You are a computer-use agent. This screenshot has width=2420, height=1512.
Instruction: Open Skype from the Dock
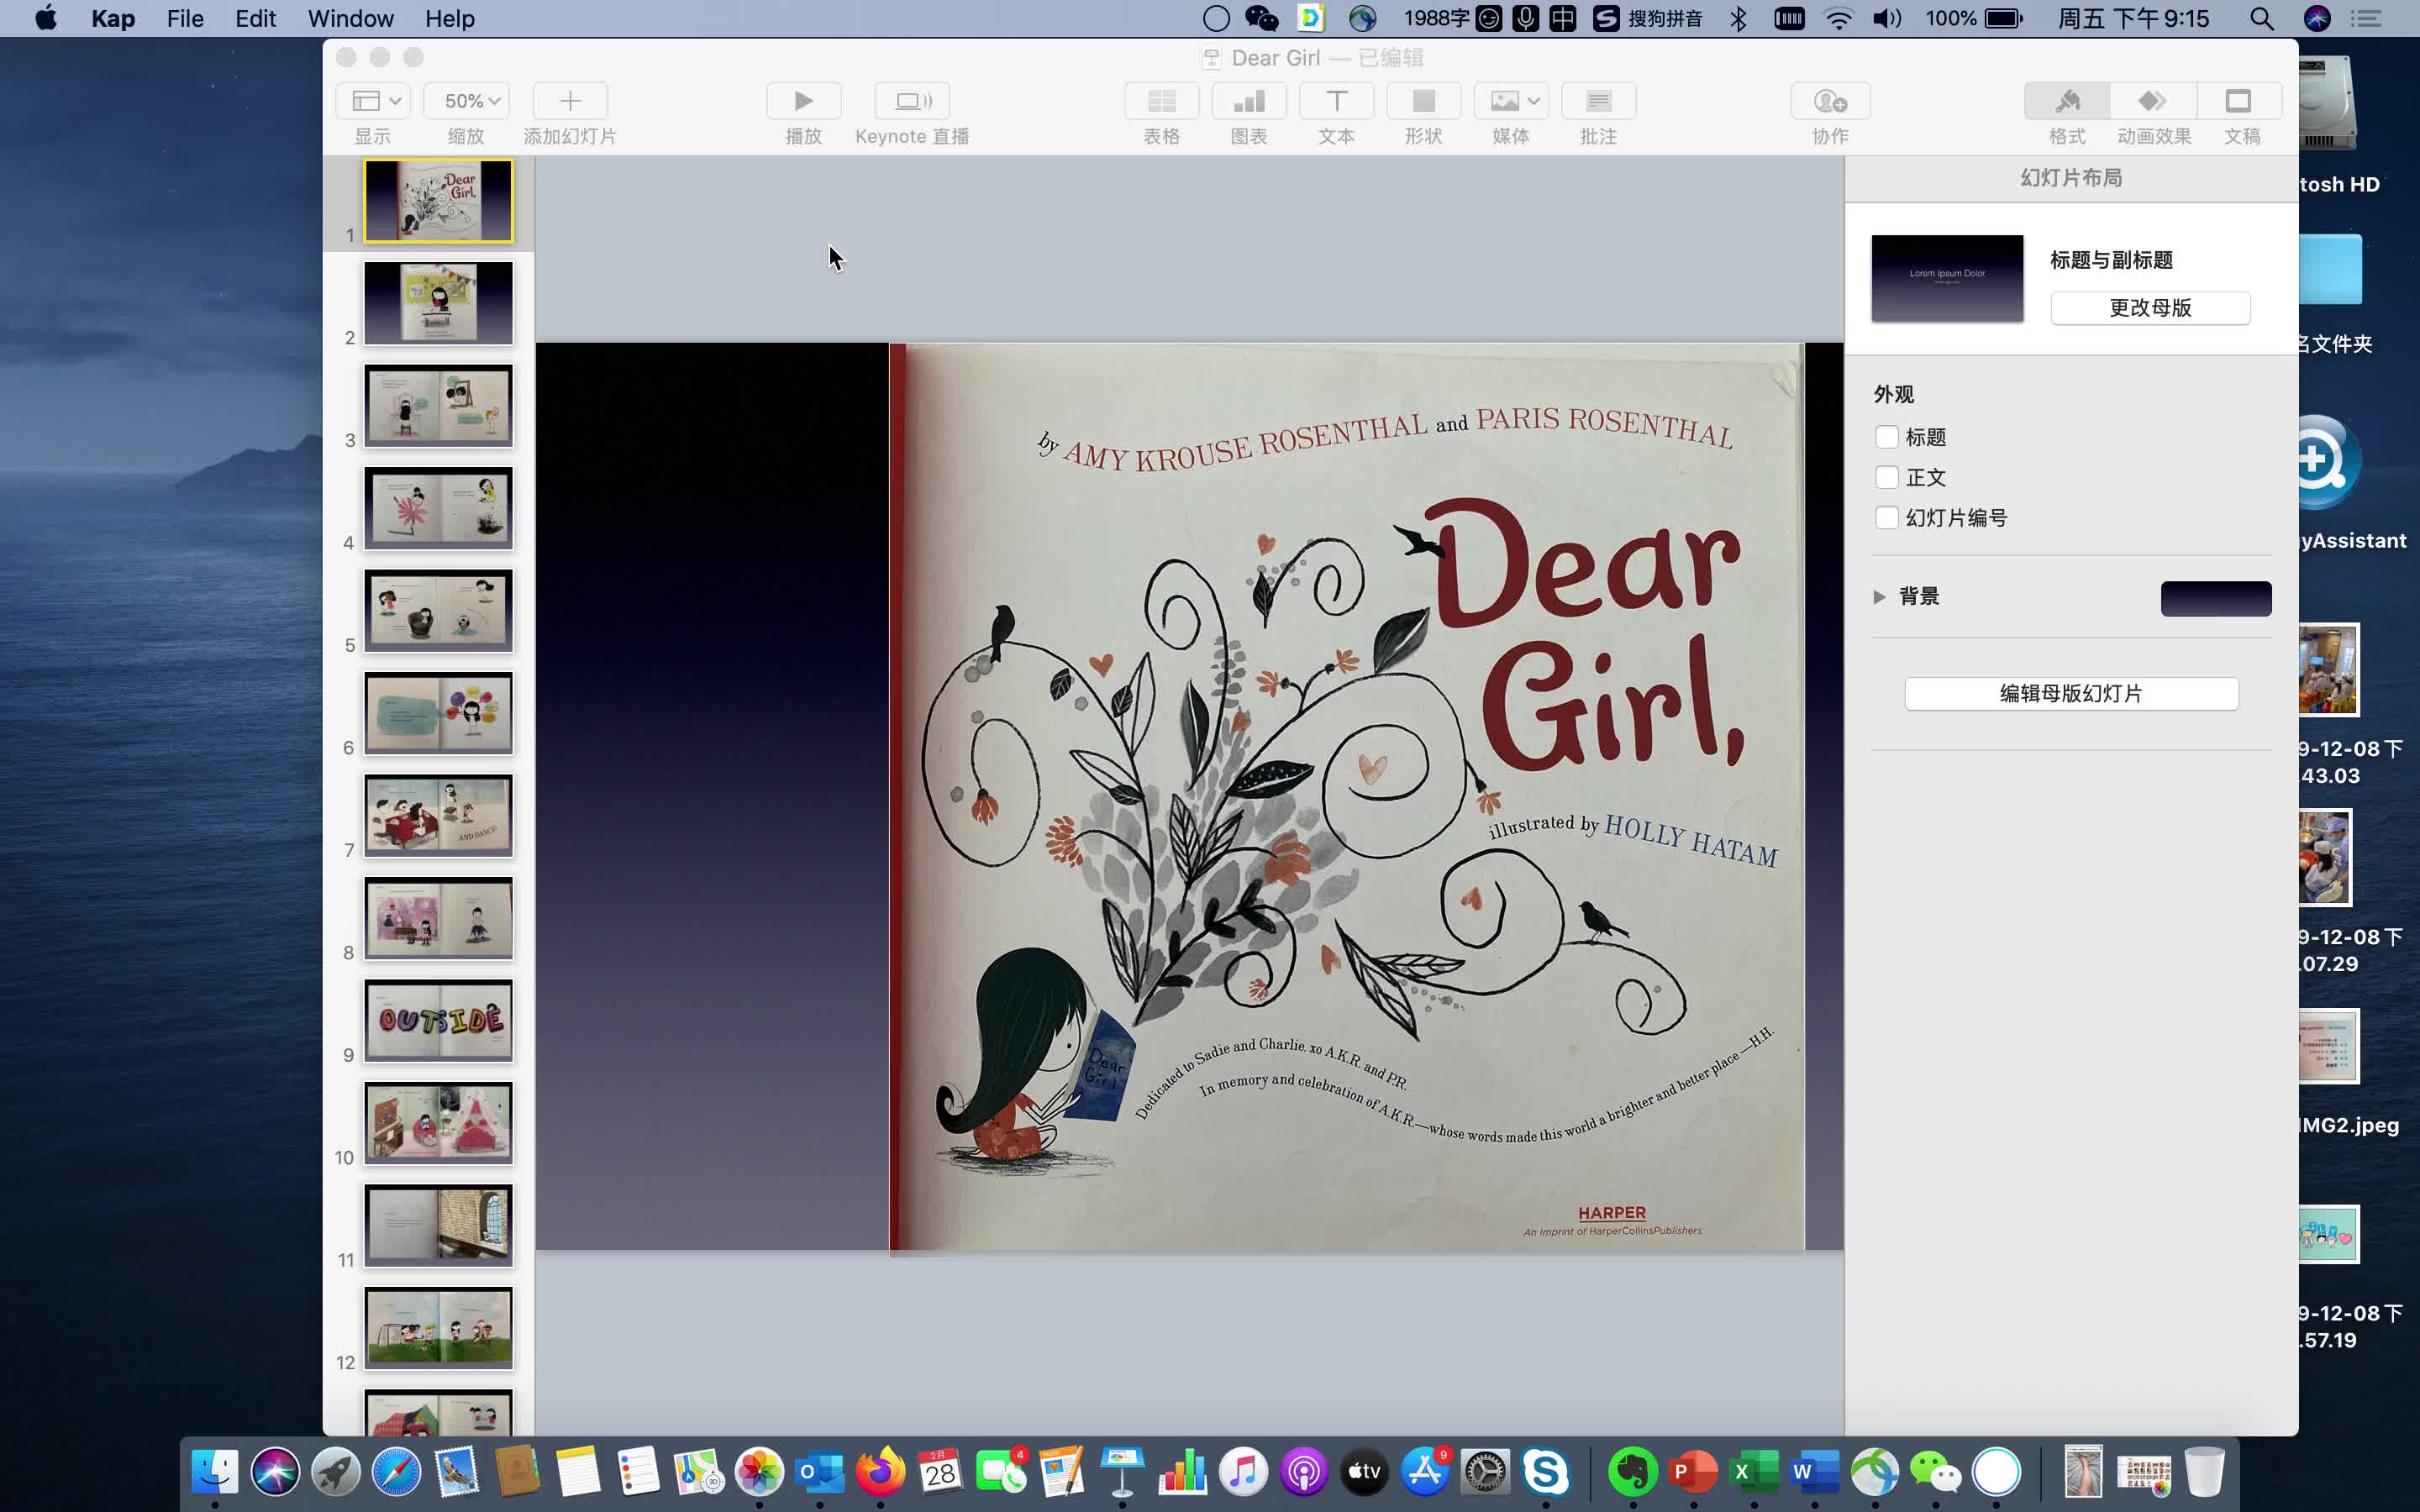(1546, 1471)
